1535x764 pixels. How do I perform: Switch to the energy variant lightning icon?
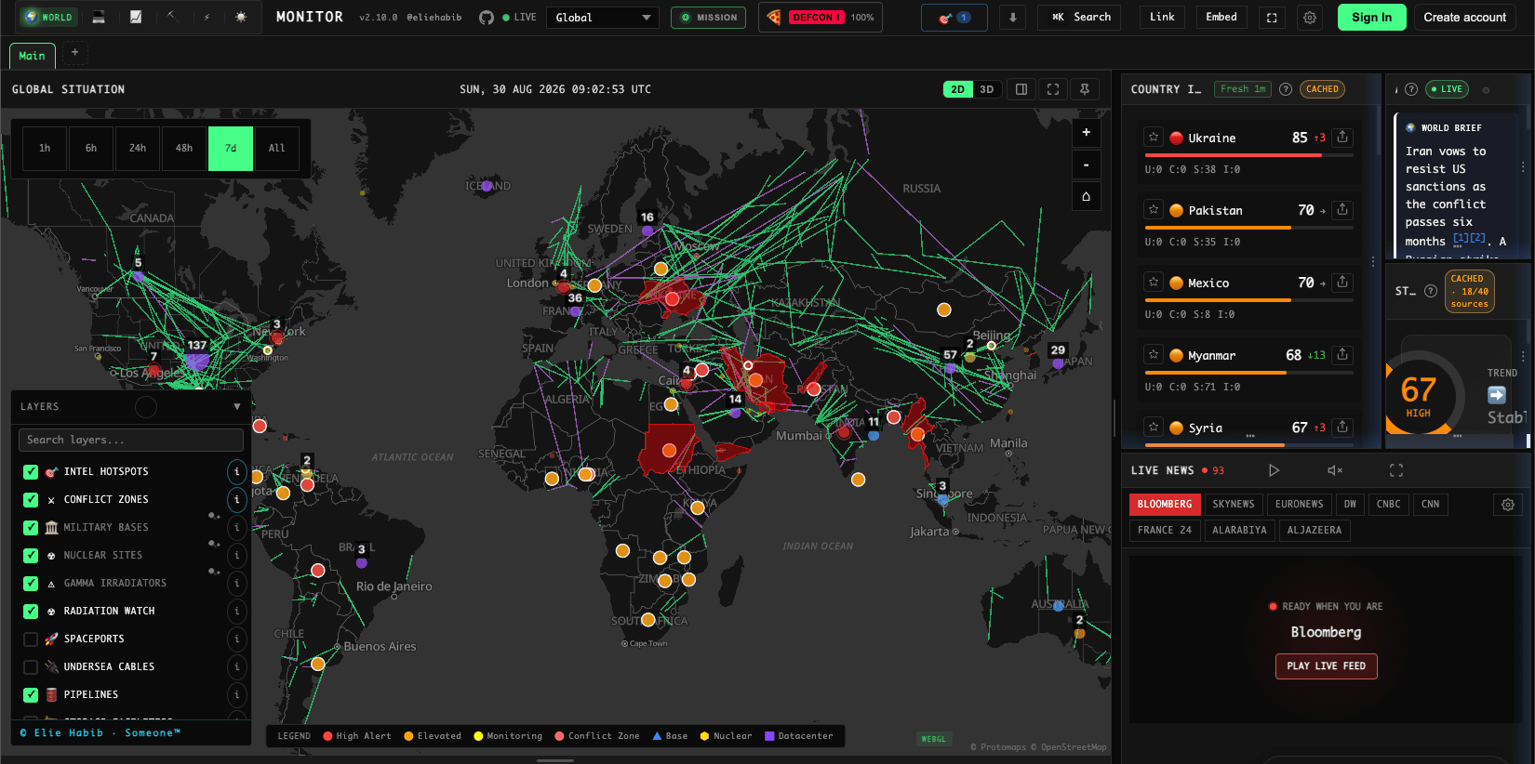click(207, 18)
